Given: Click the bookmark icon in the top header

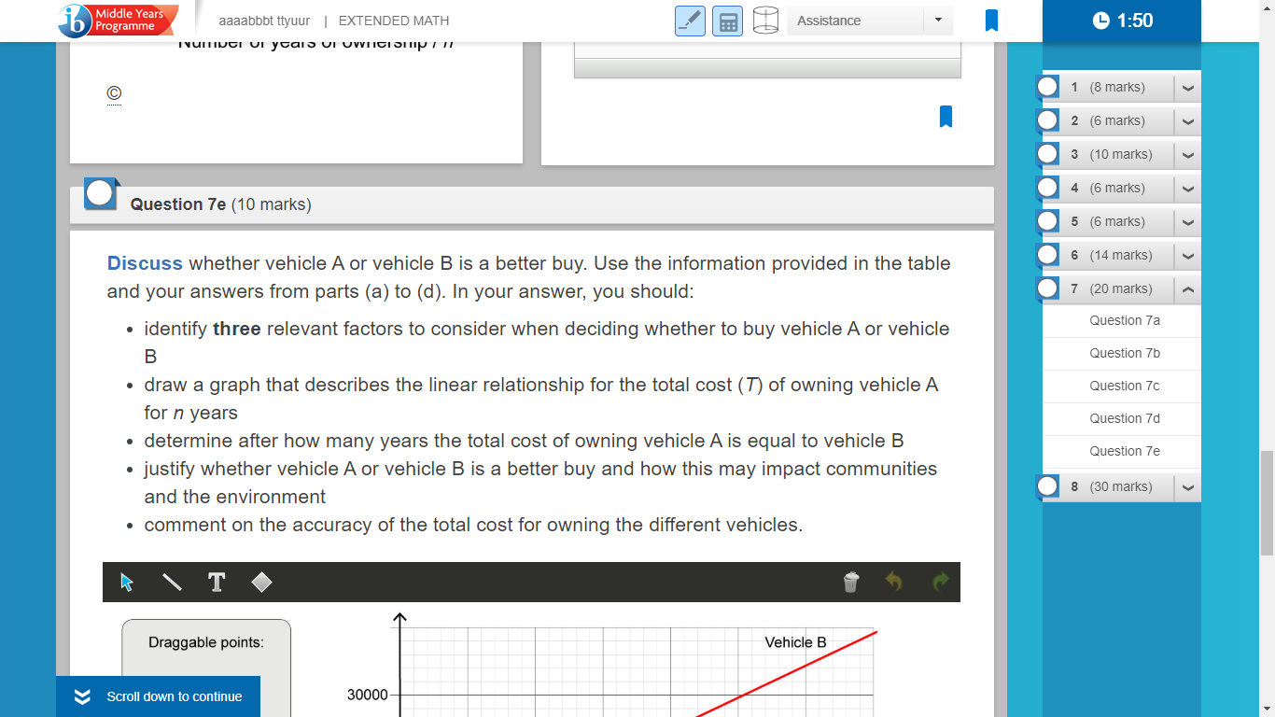Looking at the screenshot, I should (991, 21).
